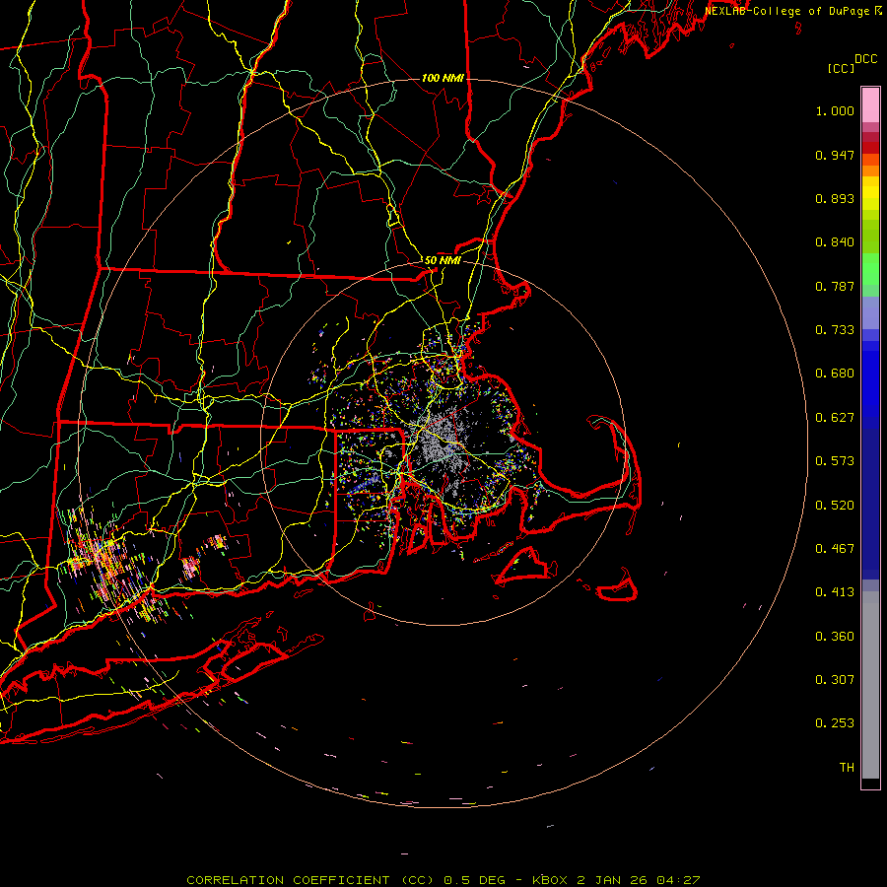Click the 0.573 legend value
Viewport: 887px width, 887px height.
click(x=835, y=461)
